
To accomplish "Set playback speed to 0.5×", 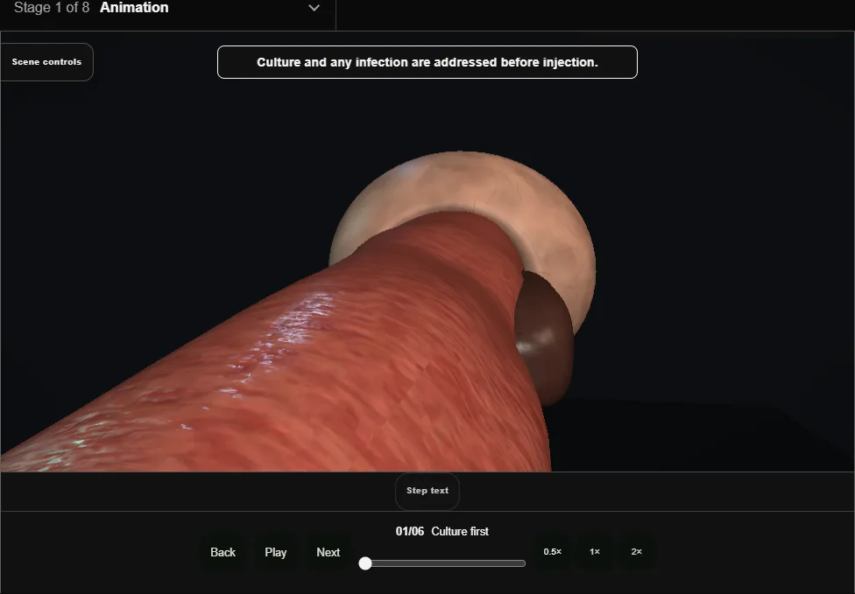I will (x=553, y=552).
